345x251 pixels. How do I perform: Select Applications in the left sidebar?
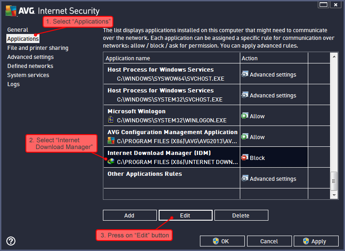[23, 39]
